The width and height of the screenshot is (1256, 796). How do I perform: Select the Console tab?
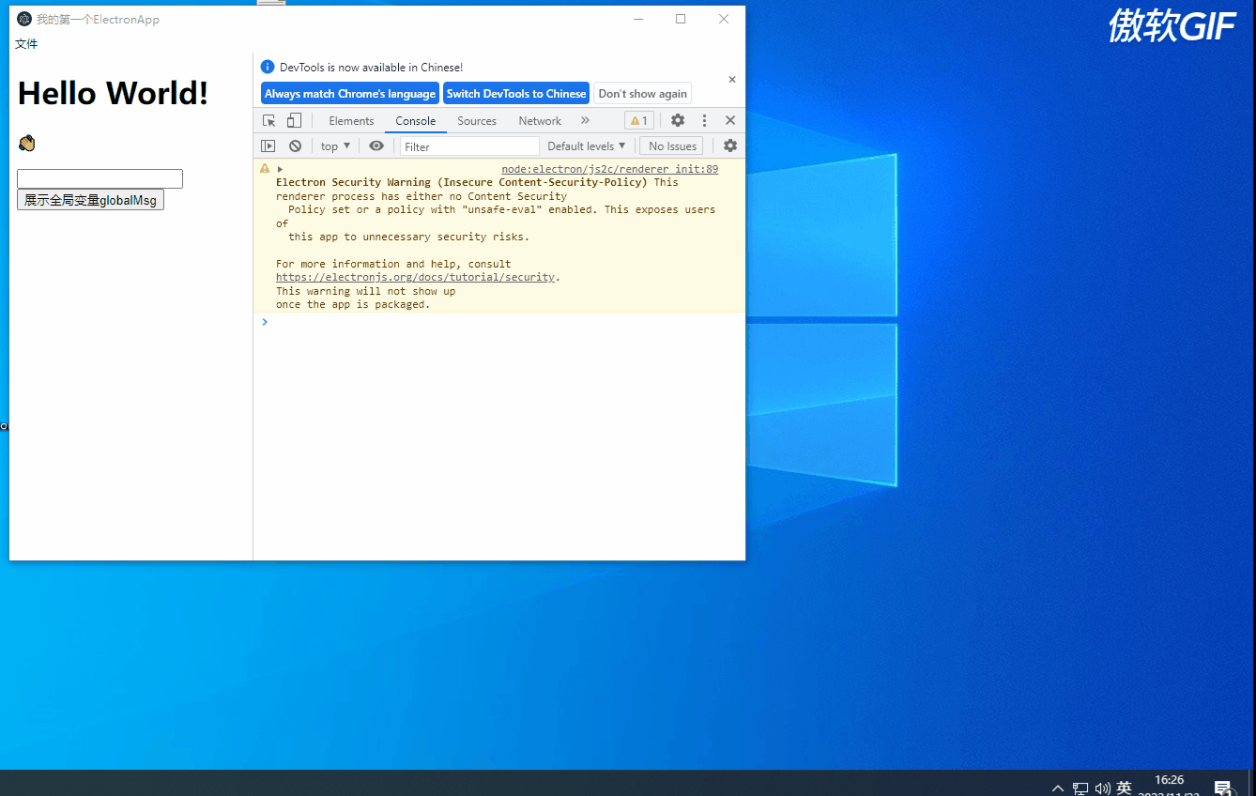click(416, 121)
